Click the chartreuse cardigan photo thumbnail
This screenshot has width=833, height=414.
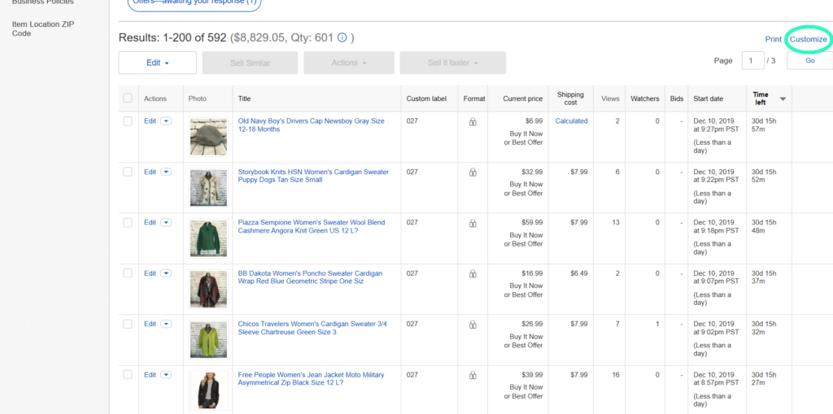(208, 340)
